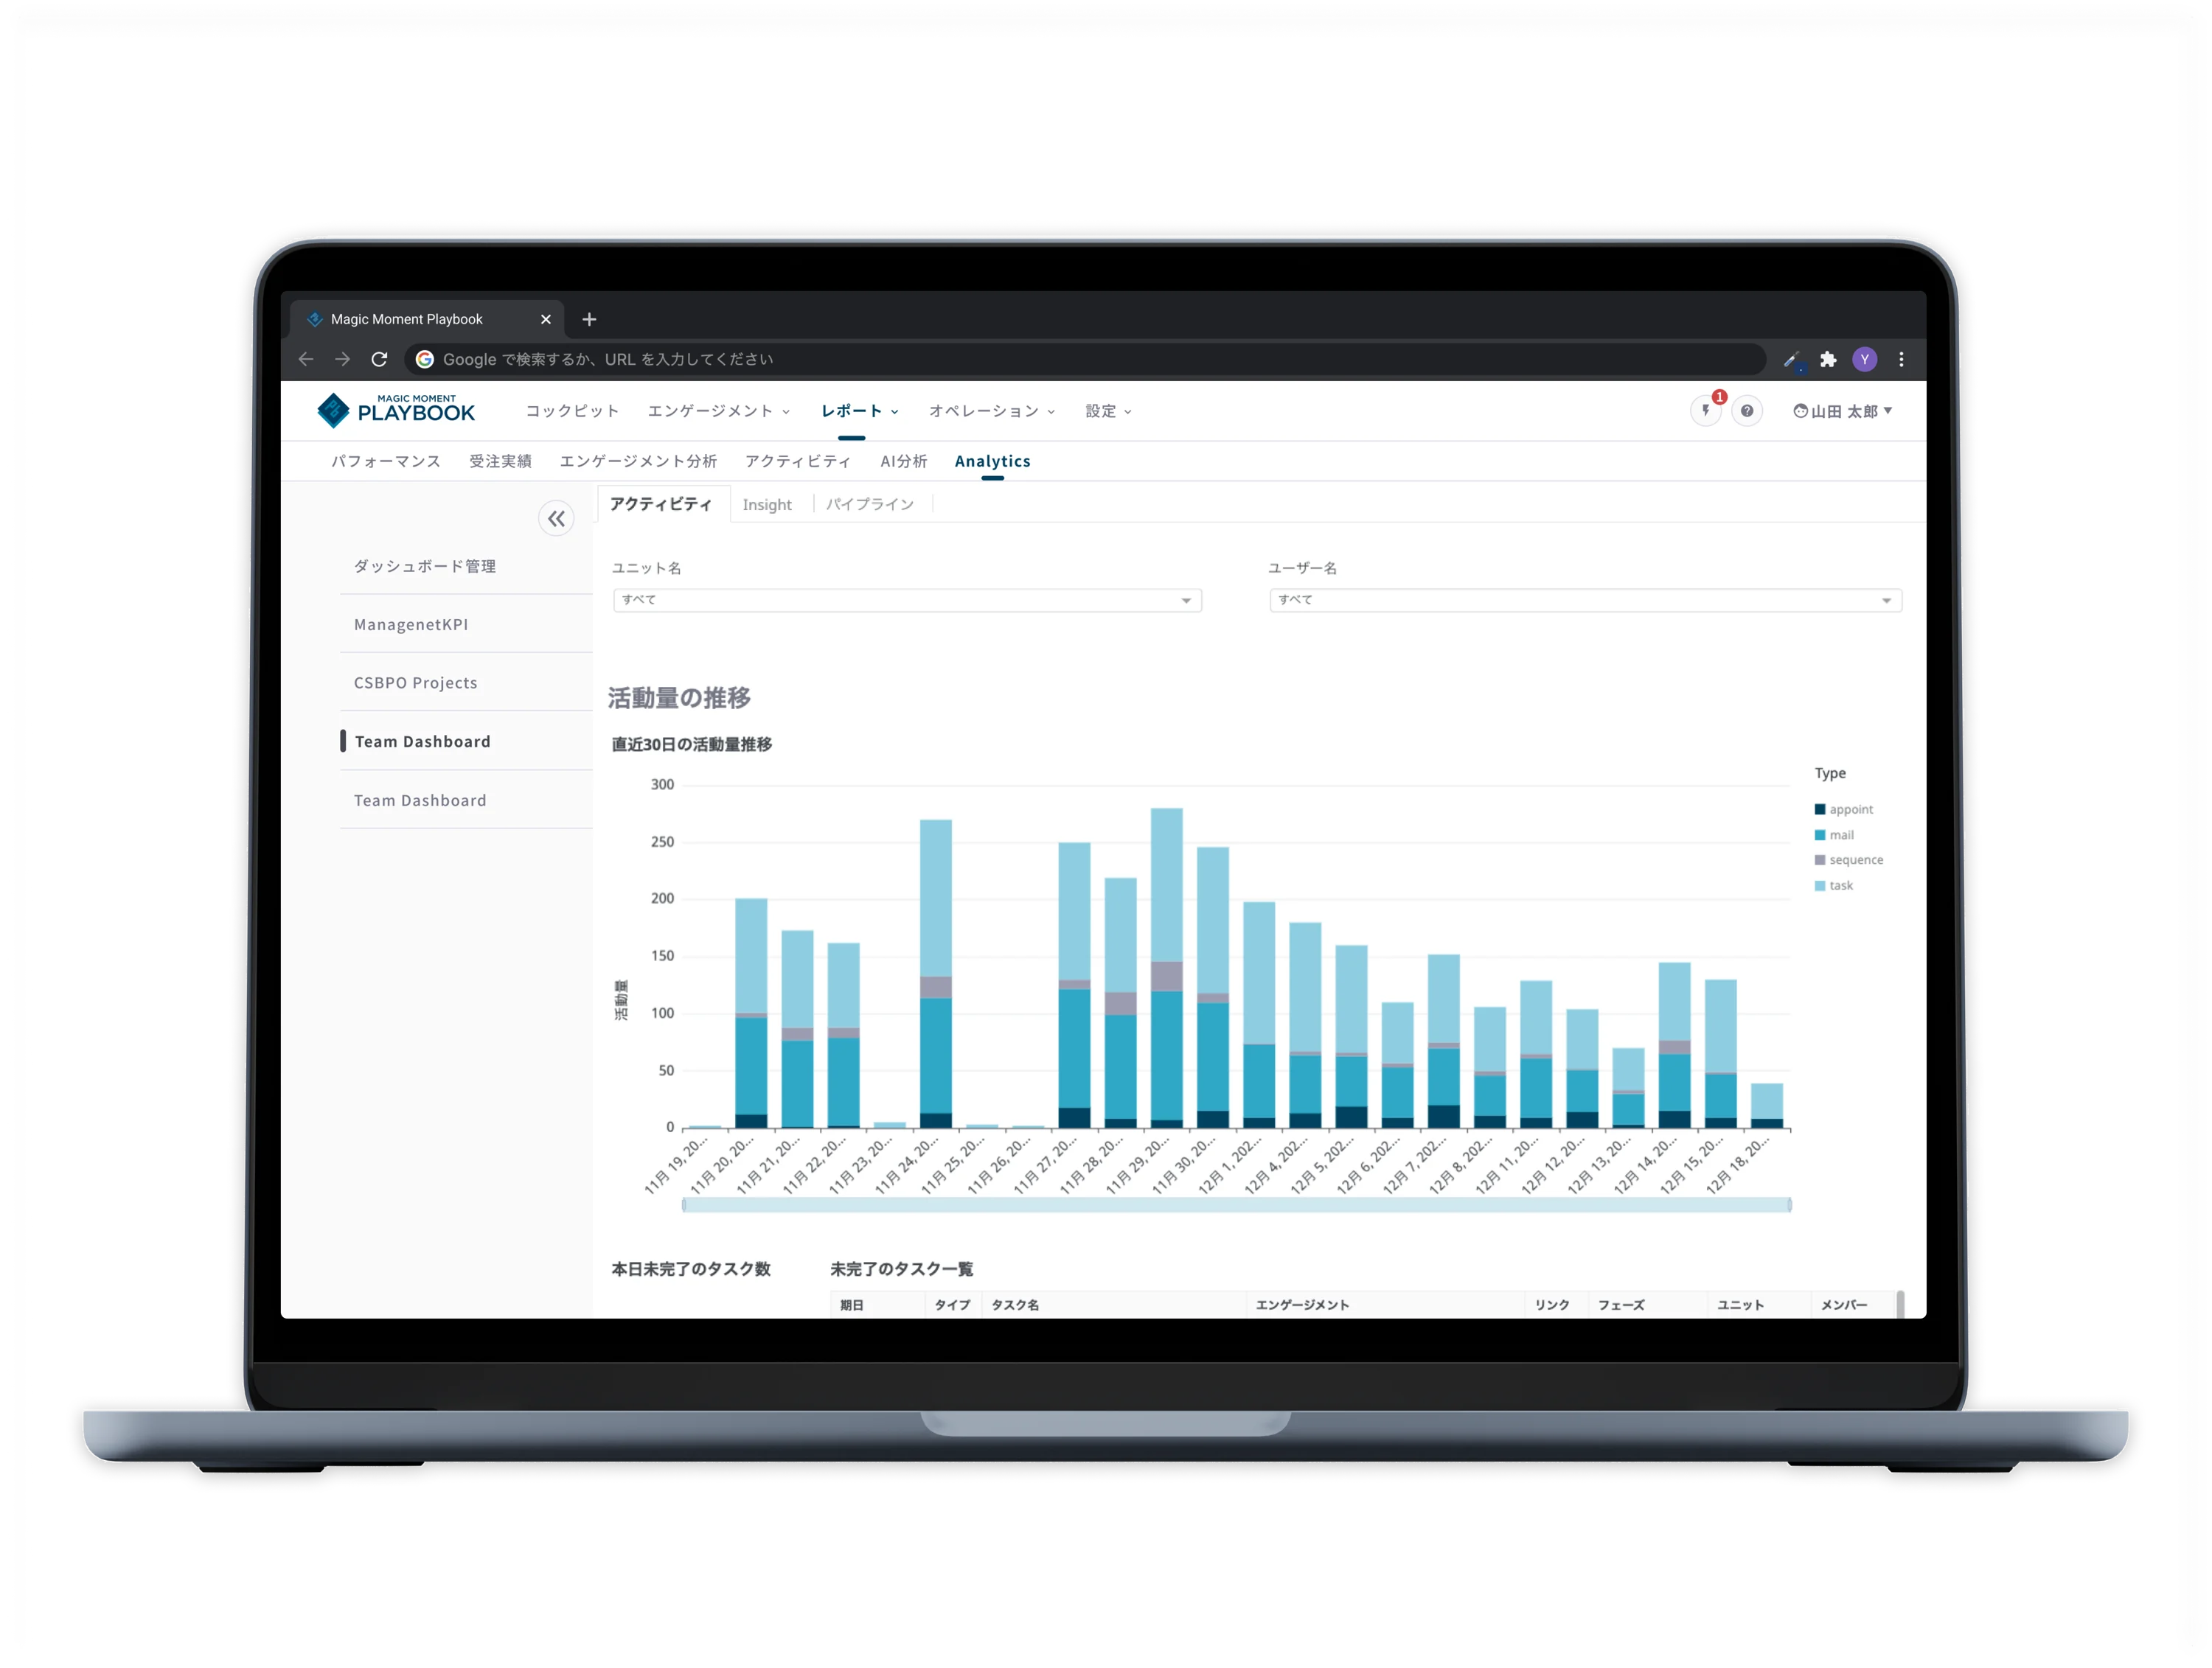2212x1668 pixels.
Task: Collapse the sidebar with double-chevron icon
Action: click(x=557, y=519)
